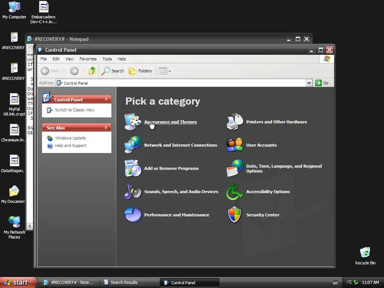The height and width of the screenshot is (288, 384).
Task: Click the Windows Update link
Action: 70,138
